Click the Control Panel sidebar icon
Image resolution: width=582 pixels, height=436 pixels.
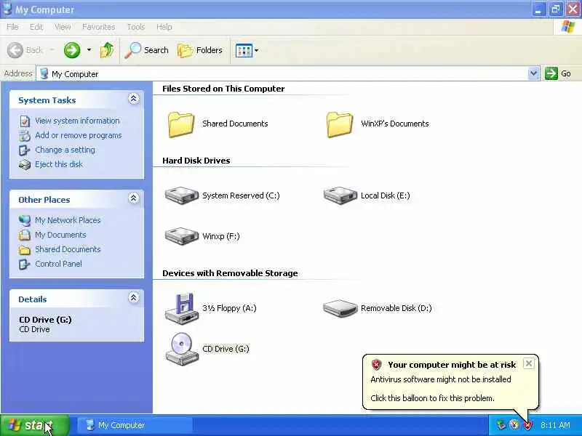[25, 264]
